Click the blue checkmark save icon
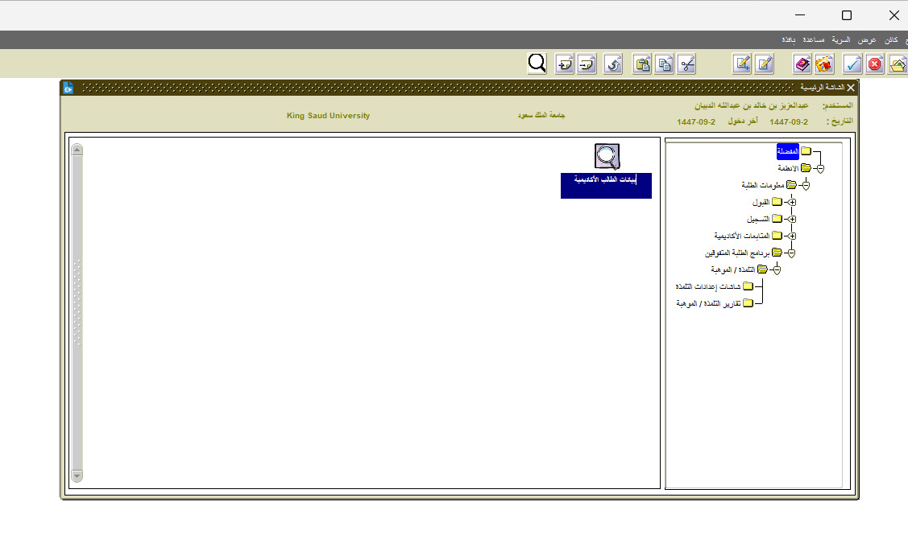908x547 pixels. 852,64
